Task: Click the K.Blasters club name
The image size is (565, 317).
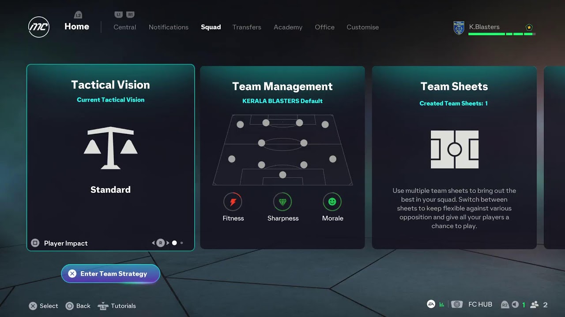Action: tap(484, 27)
